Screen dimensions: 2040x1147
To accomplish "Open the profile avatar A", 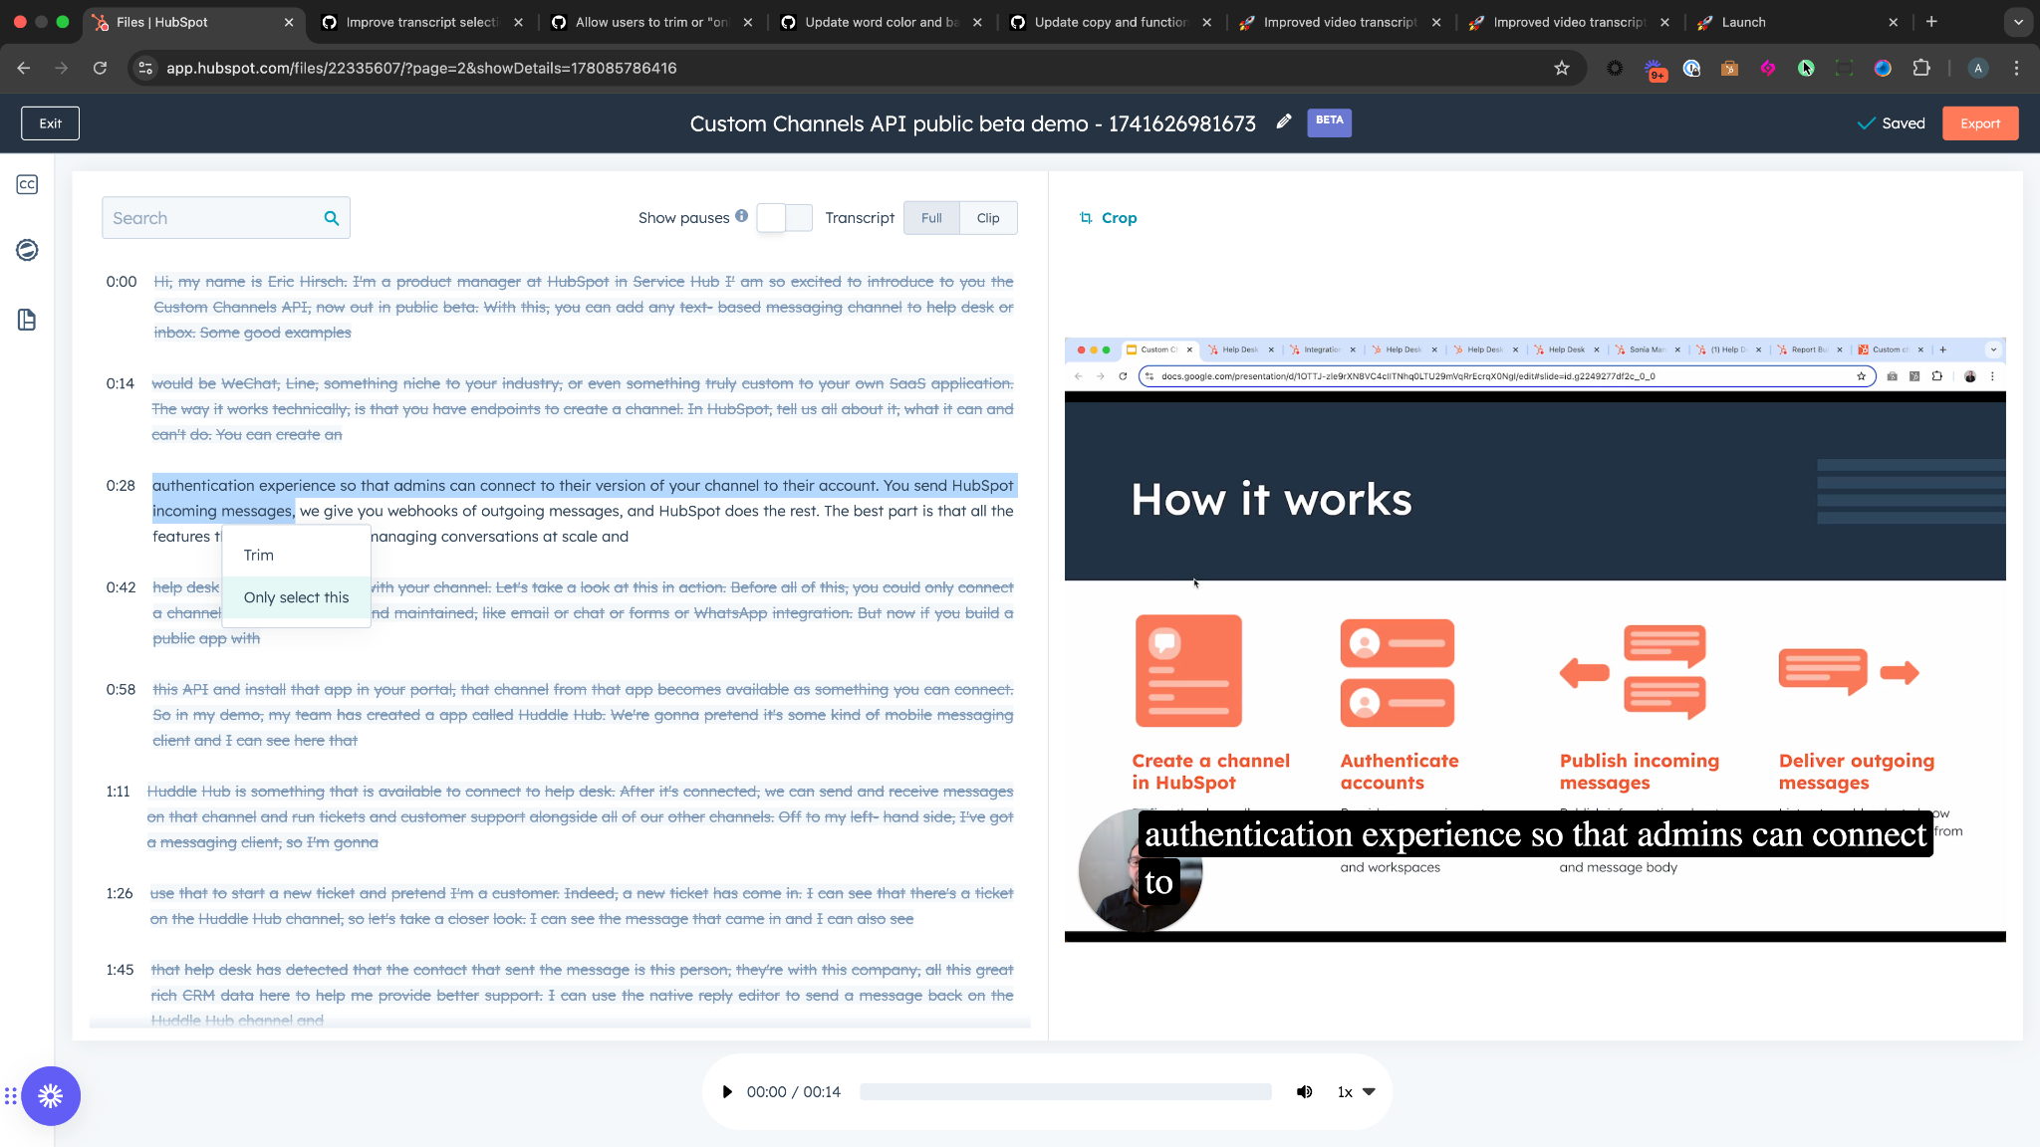I will (1978, 68).
